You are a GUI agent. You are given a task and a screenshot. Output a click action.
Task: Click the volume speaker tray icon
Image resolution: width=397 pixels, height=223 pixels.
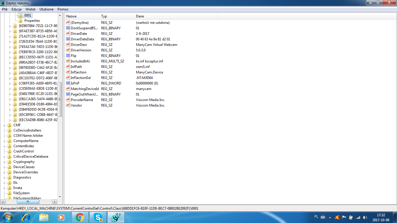click(365, 217)
